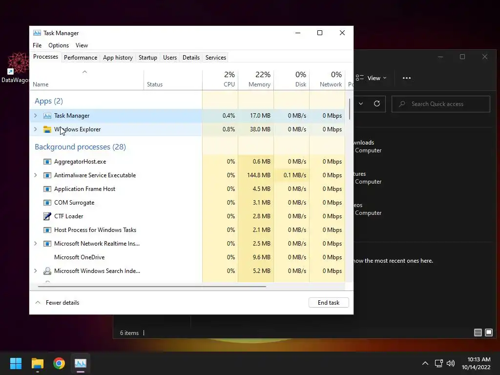
Task: Open the Windows Start menu
Action: (16, 363)
